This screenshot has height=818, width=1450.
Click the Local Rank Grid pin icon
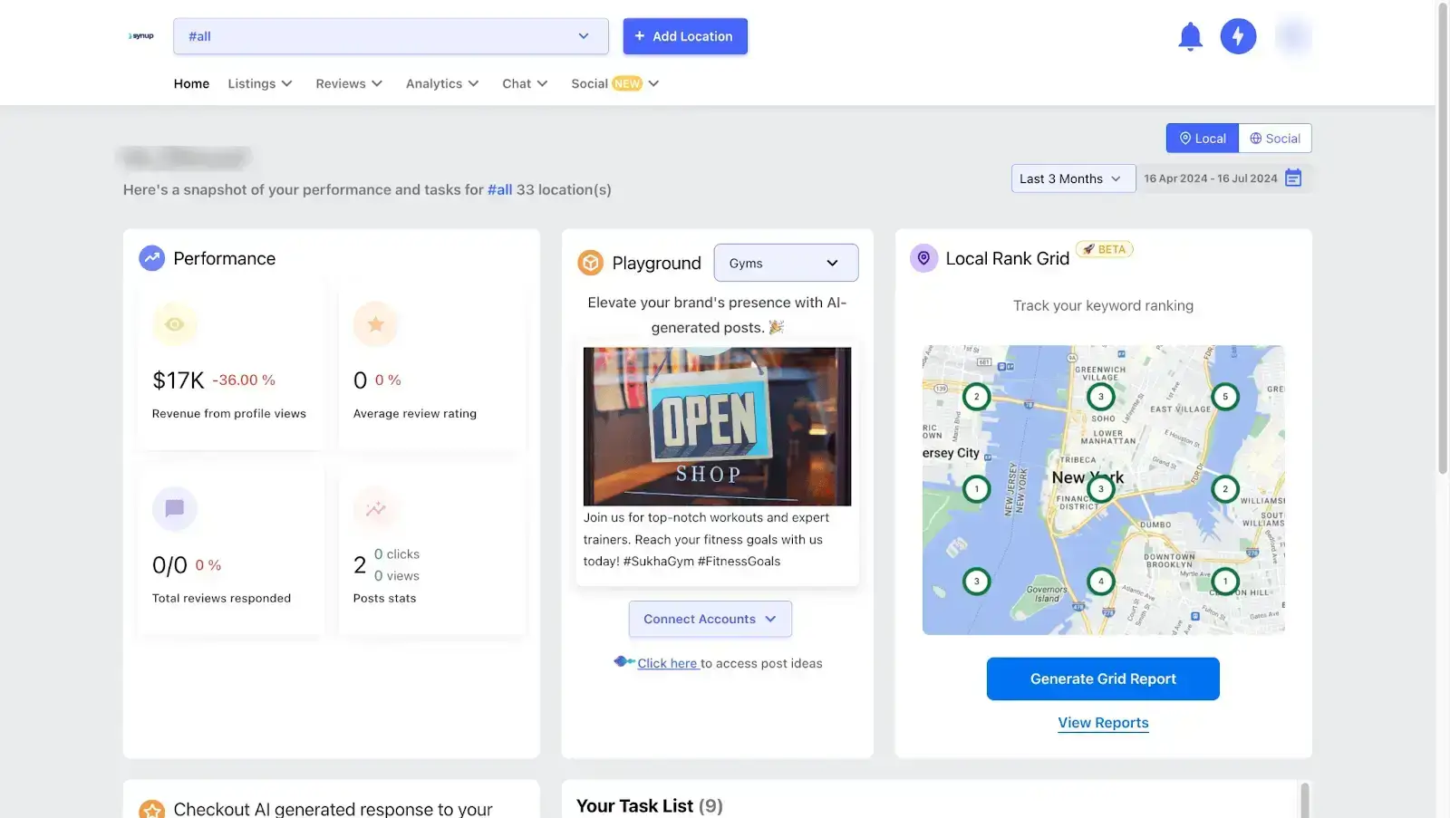click(923, 258)
